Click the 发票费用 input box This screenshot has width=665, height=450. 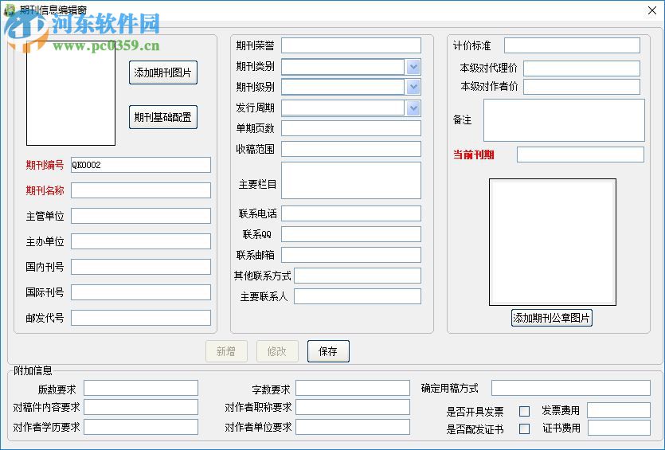pos(619,410)
